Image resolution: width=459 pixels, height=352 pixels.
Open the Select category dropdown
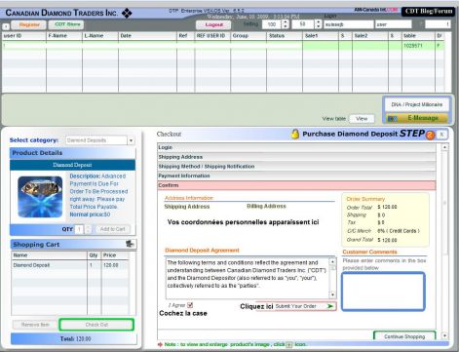tap(131, 140)
